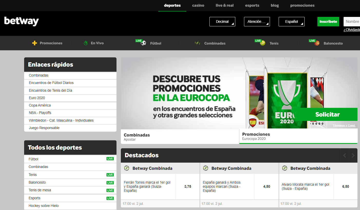This screenshot has height=210, width=360.
Task: Click the LIVE badge next to Baloncesto in the sports list
Action: coord(110,183)
